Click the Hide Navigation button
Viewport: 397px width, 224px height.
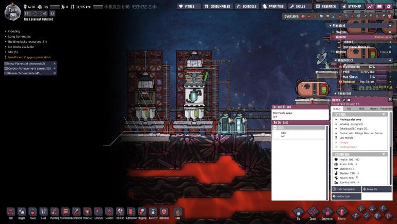(x=346, y=189)
